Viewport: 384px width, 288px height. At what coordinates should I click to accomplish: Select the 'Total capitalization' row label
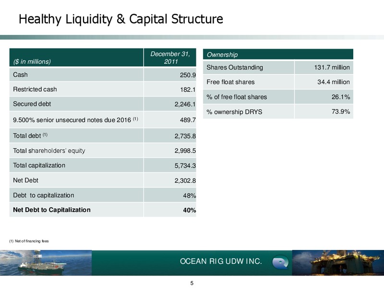tap(39, 165)
